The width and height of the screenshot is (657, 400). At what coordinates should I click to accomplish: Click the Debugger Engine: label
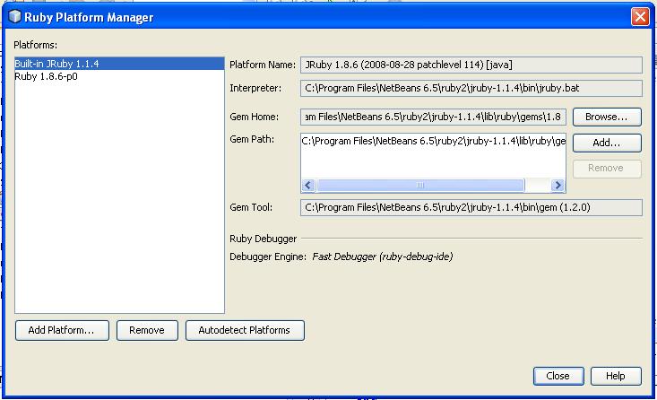tap(268, 257)
